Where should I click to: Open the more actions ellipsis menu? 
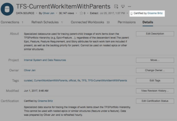click(x=129, y=6)
